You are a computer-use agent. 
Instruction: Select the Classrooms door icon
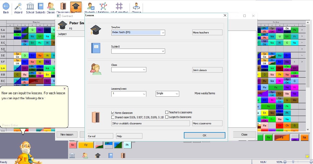(x=63, y=7)
